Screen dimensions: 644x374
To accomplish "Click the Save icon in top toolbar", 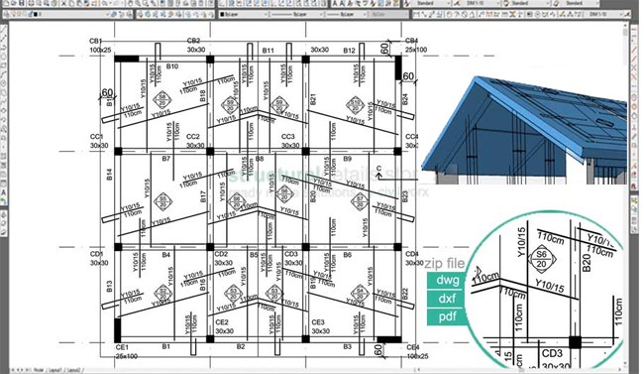I will tap(22, 3).
